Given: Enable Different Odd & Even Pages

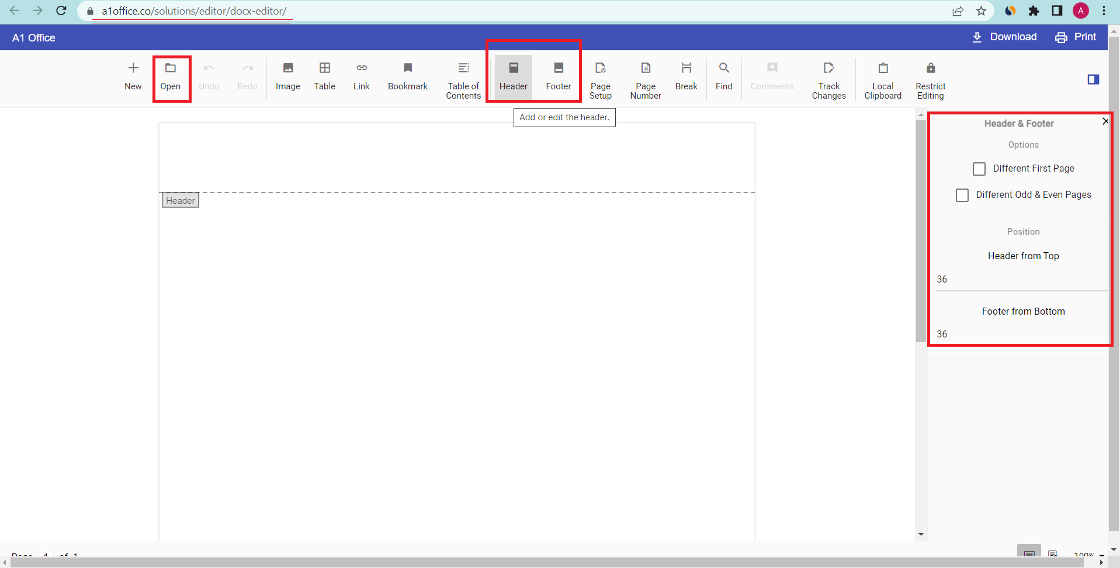Looking at the screenshot, I should 962,195.
